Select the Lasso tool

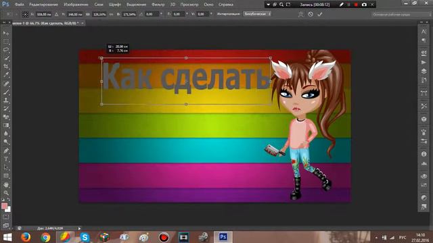tap(6, 50)
